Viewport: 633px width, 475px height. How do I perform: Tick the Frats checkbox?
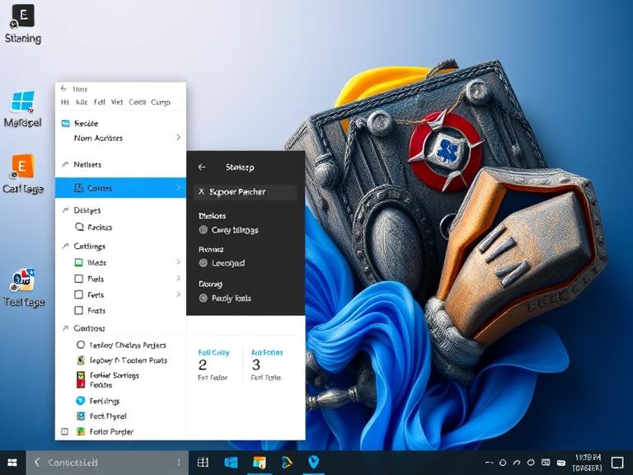[79, 310]
